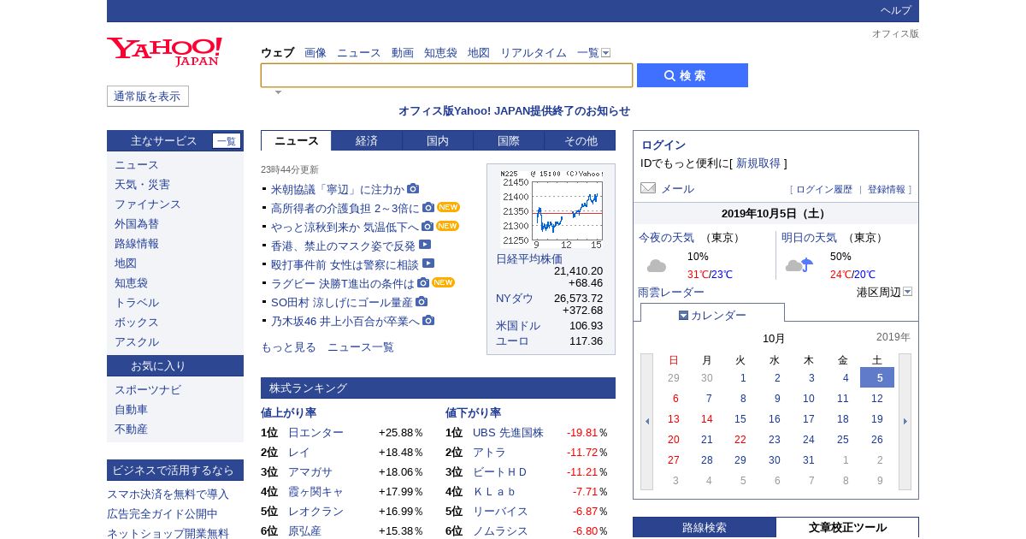Click the ログイン link
This screenshot has width=1026, height=539.
663,145
